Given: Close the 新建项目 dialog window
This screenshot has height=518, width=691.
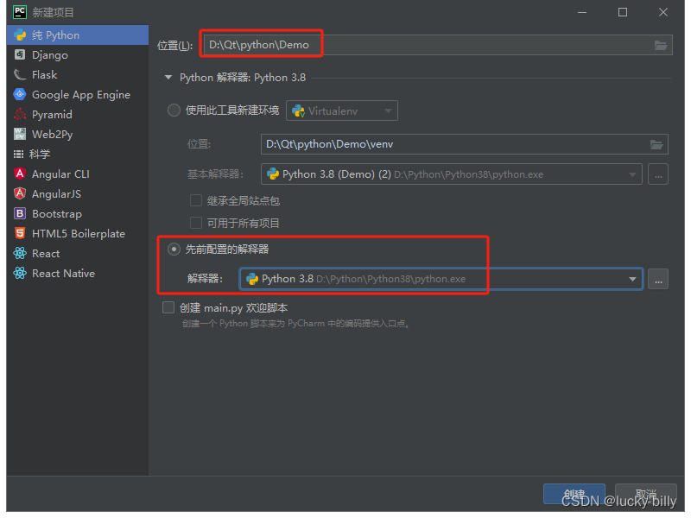Looking at the screenshot, I should pos(663,12).
